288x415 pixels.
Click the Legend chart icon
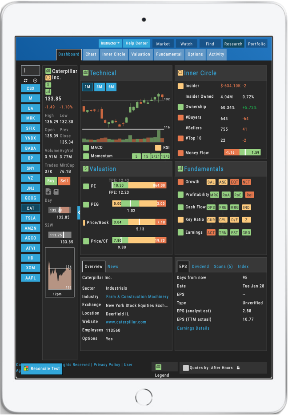click(x=158, y=367)
